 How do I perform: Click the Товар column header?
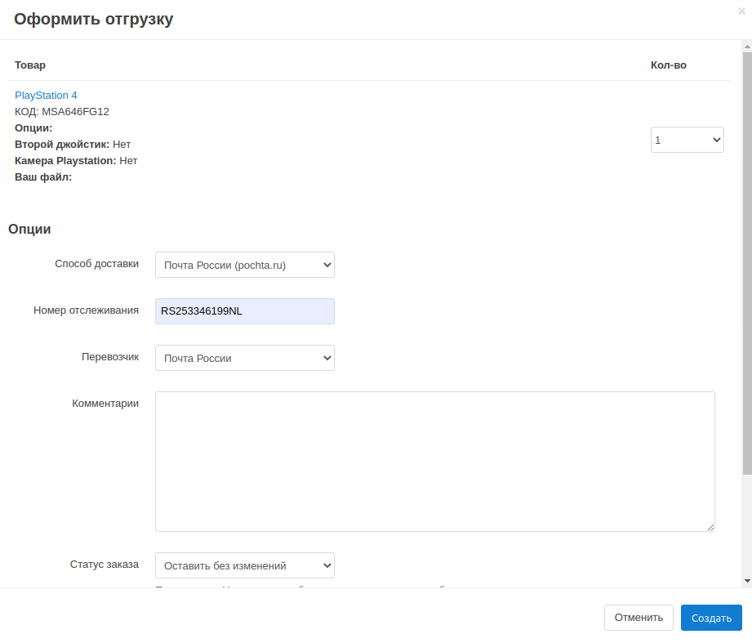click(x=30, y=65)
